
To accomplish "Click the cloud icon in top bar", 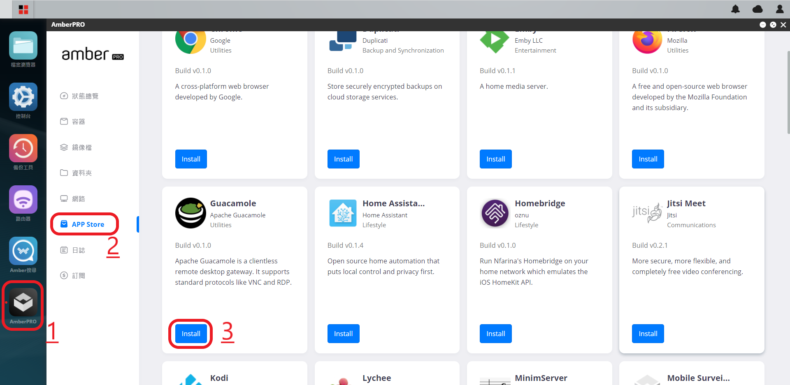I will point(757,9).
